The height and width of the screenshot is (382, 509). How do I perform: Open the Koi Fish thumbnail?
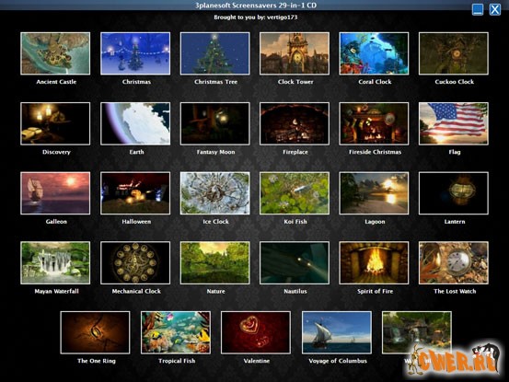tap(295, 193)
